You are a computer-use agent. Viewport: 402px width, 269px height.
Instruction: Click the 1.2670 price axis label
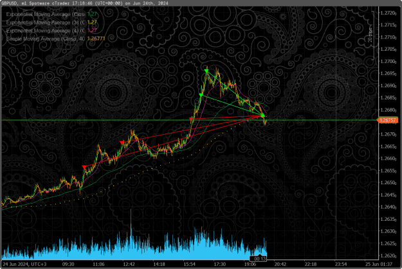[x=388, y=134]
